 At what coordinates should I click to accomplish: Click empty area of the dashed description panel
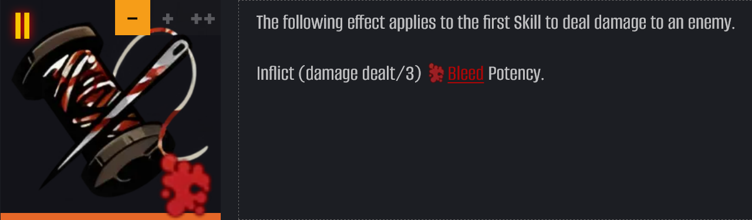click(495, 153)
